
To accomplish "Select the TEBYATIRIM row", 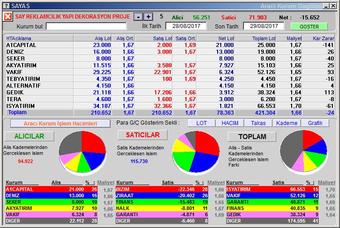I will pyautogui.click(x=170, y=79).
